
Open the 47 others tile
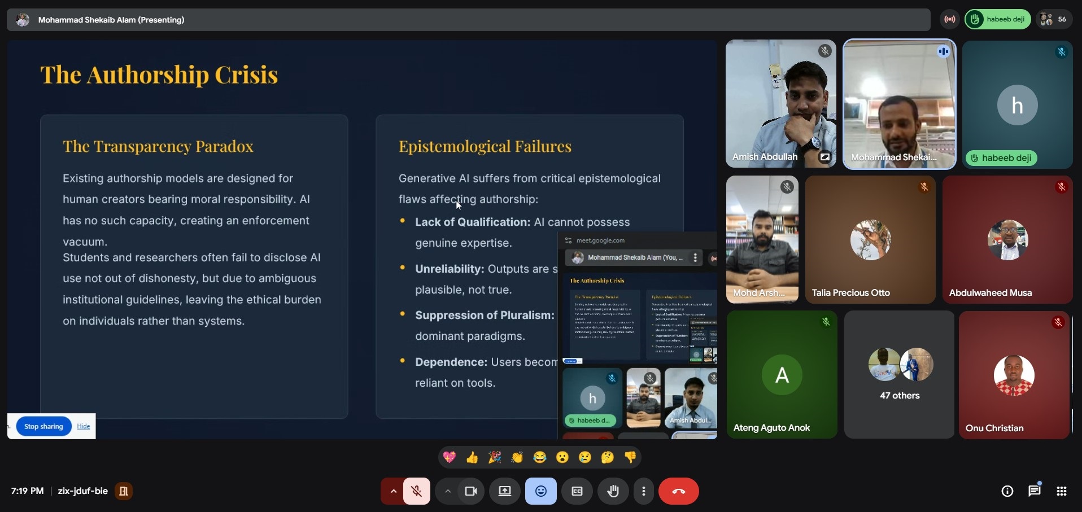point(899,374)
